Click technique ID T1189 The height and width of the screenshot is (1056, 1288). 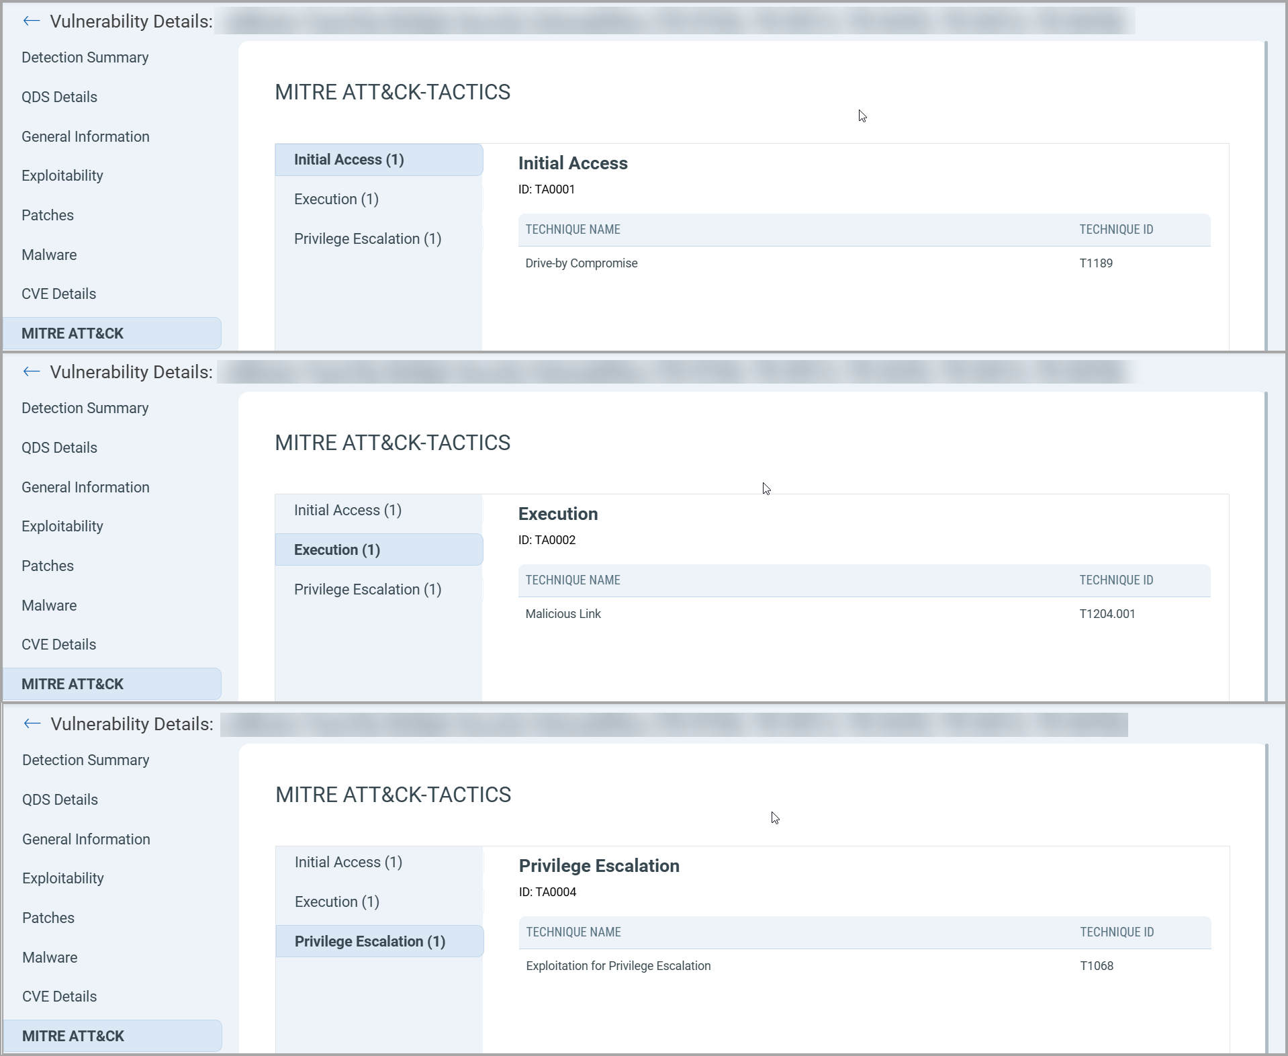tap(1096, 263)
